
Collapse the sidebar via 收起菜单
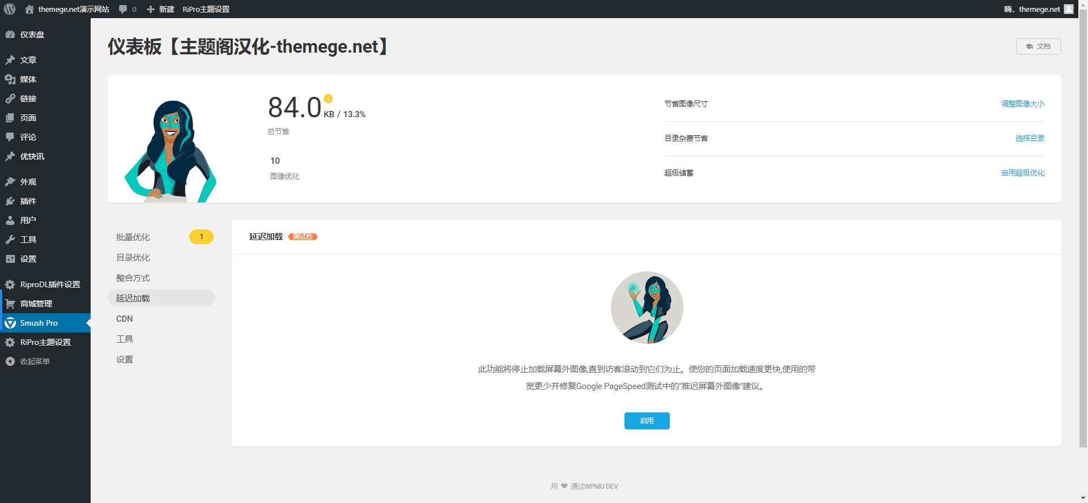pos(35,361)
